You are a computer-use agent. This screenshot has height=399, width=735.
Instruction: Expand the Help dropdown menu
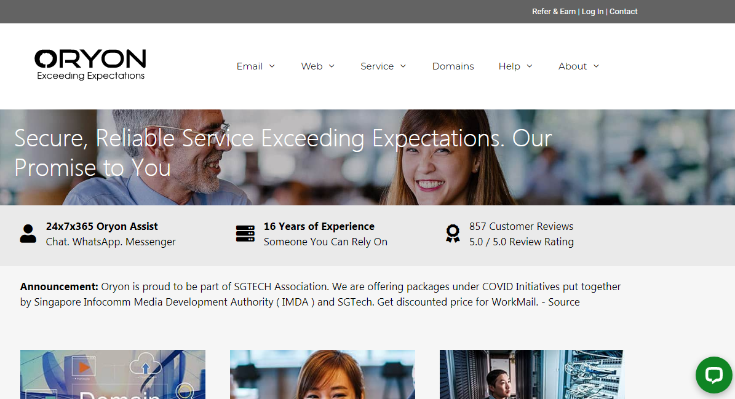pos(515,66)
